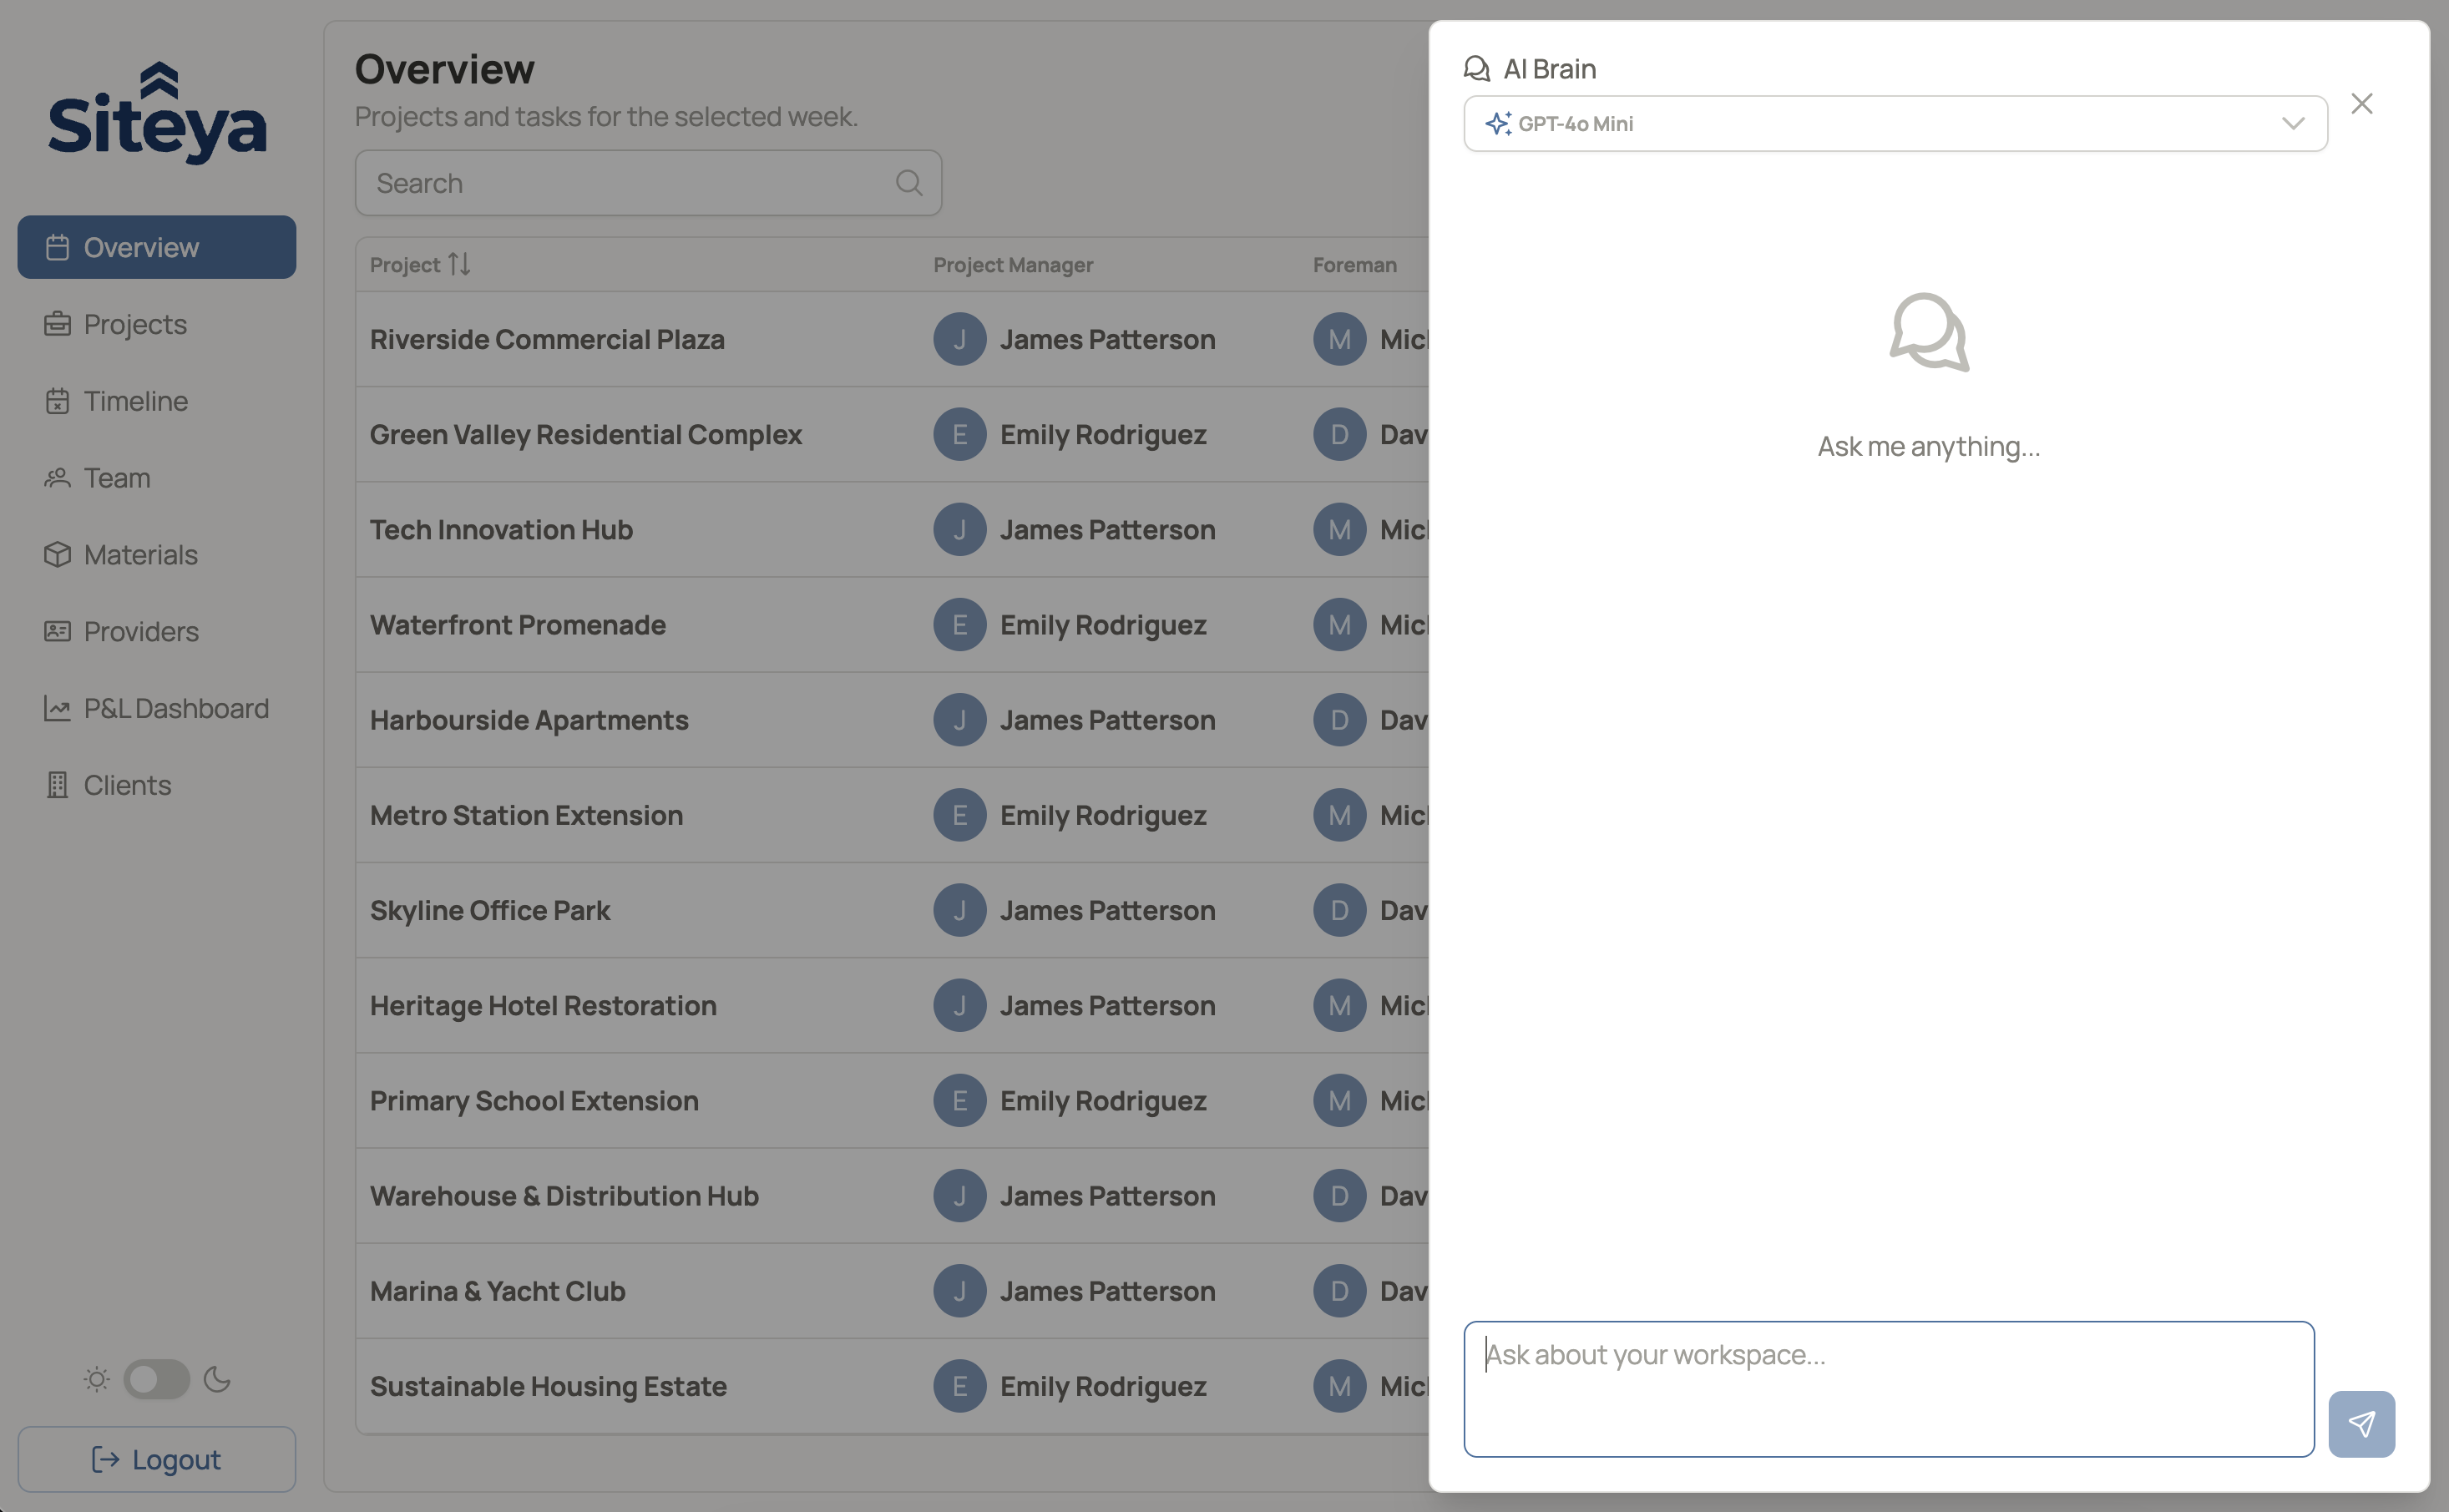Open the Clients page
2449x1512 pixels.
[128, 785]
